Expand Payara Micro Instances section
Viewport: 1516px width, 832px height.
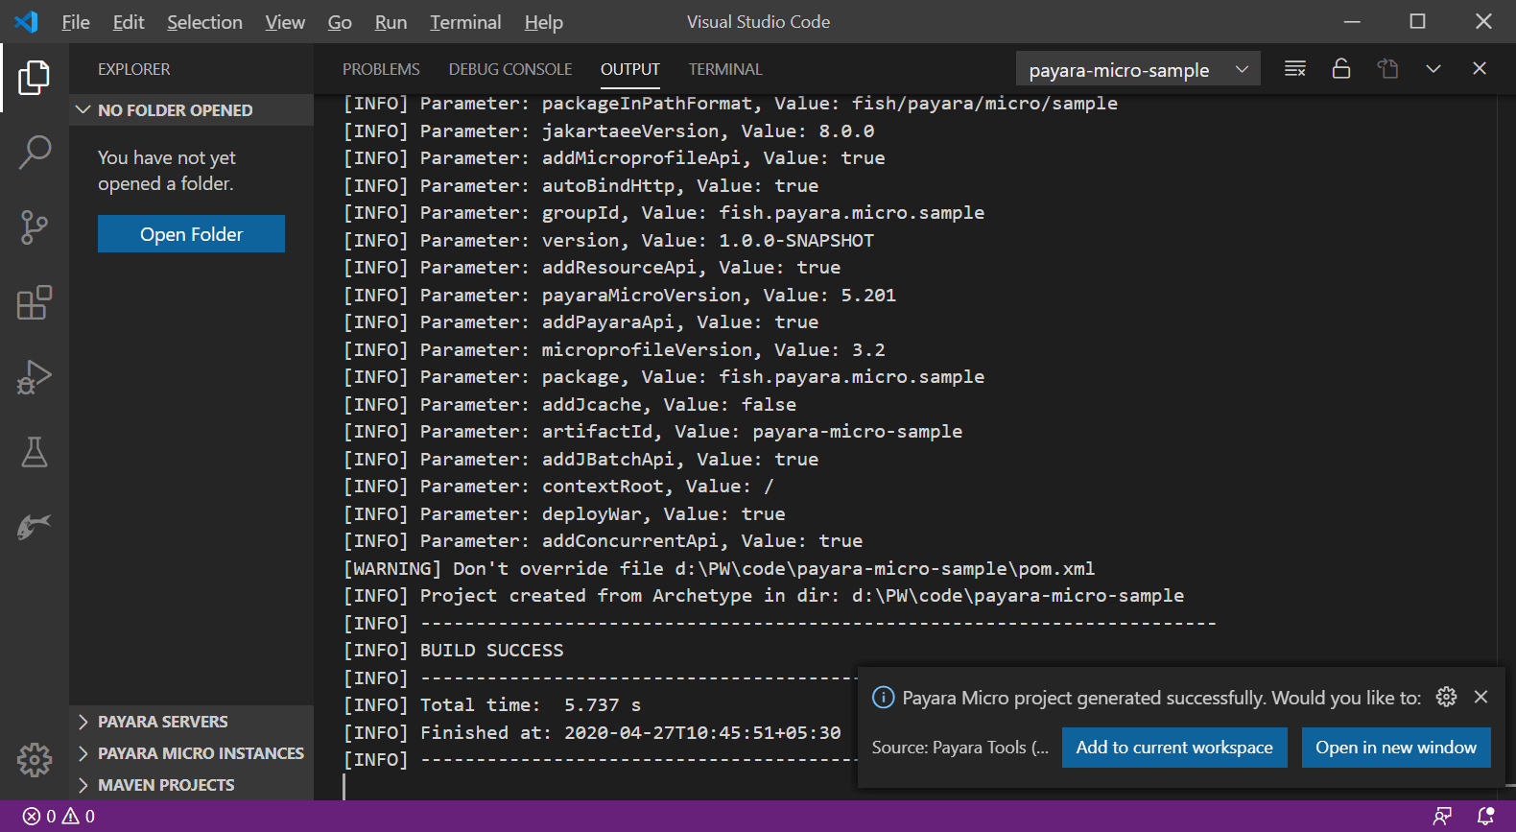(x=191, y=753)
